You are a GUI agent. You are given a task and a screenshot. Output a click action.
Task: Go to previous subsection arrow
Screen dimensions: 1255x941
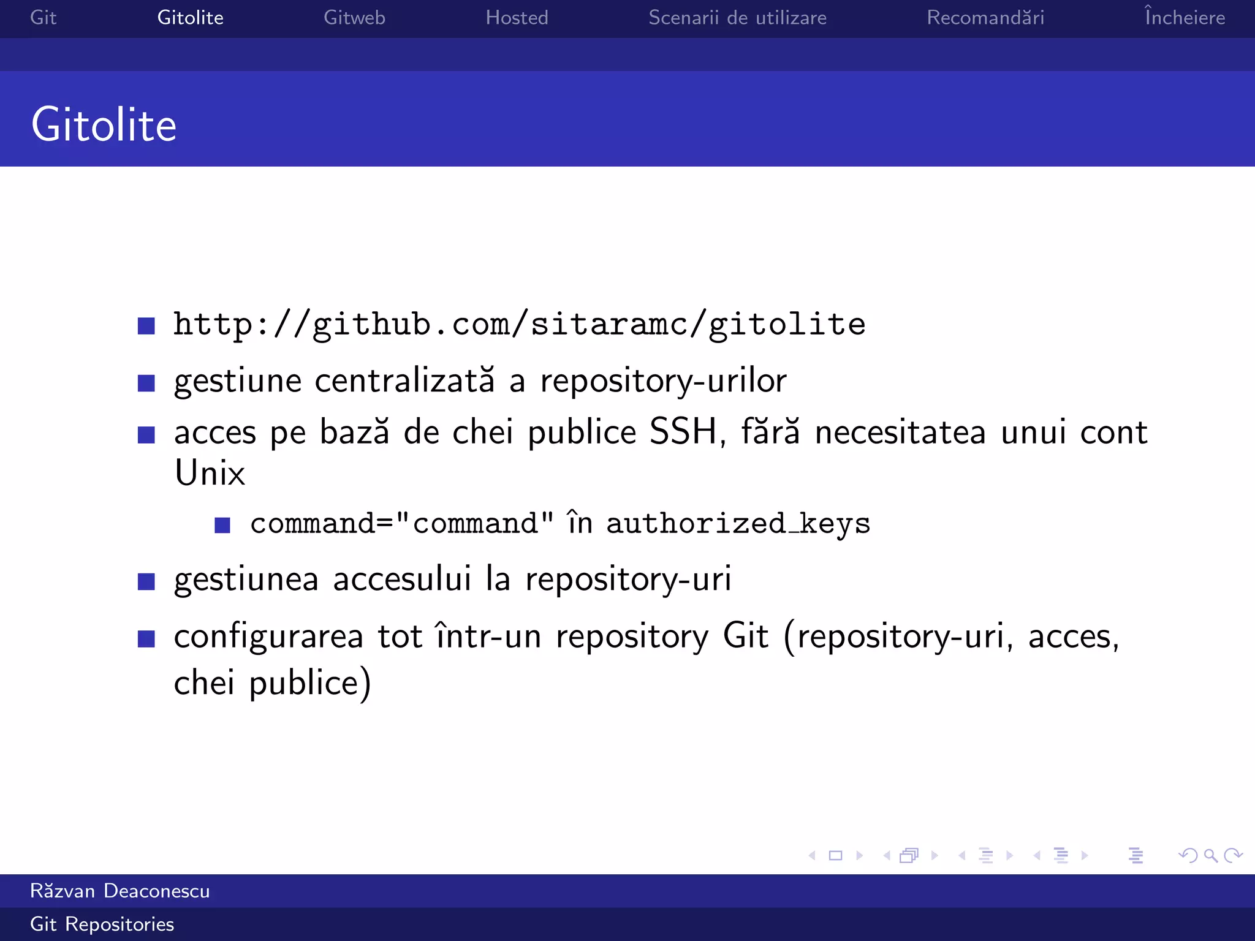pos(962,855)
